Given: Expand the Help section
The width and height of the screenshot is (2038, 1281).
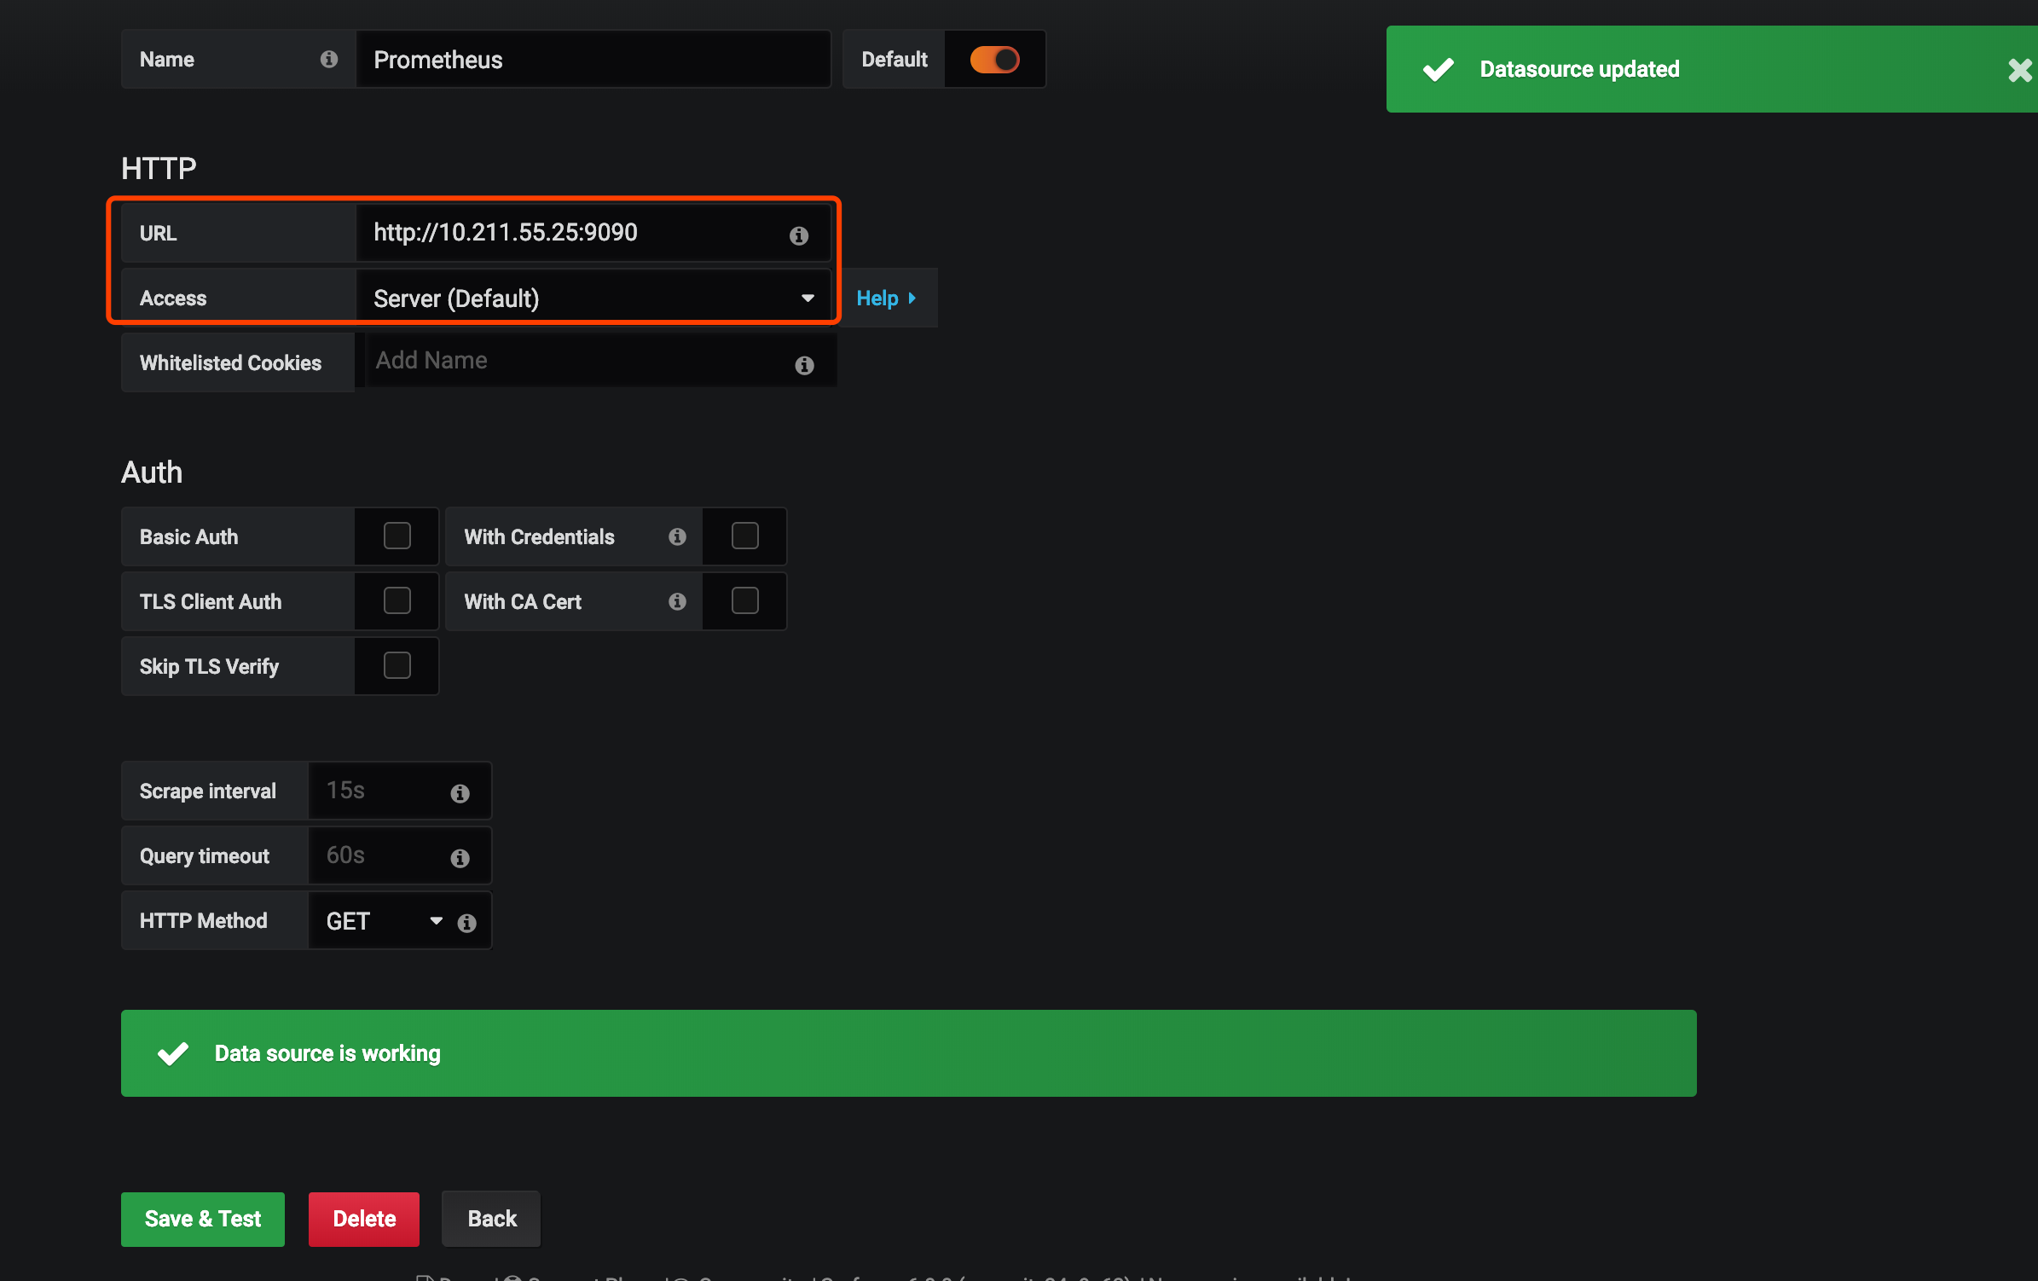Looking at the screenshot, I should point(886,299).
